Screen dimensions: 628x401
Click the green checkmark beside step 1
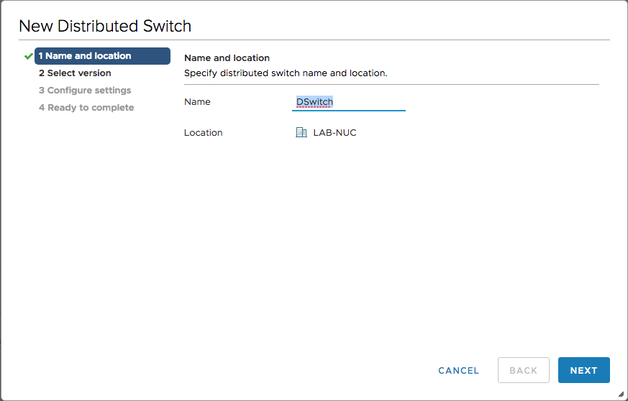tap(29, 56)
